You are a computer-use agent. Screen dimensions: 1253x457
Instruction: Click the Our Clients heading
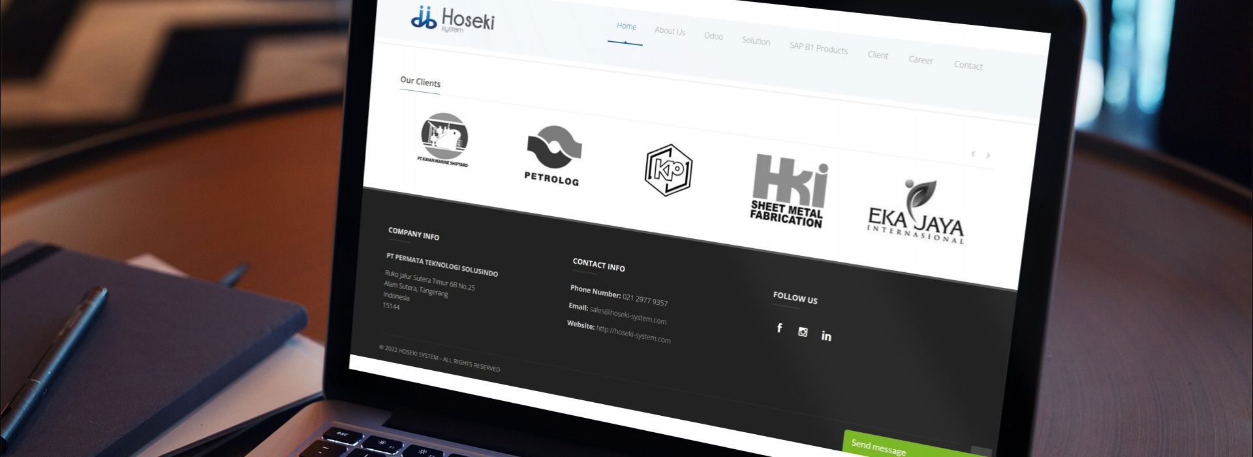420,83
